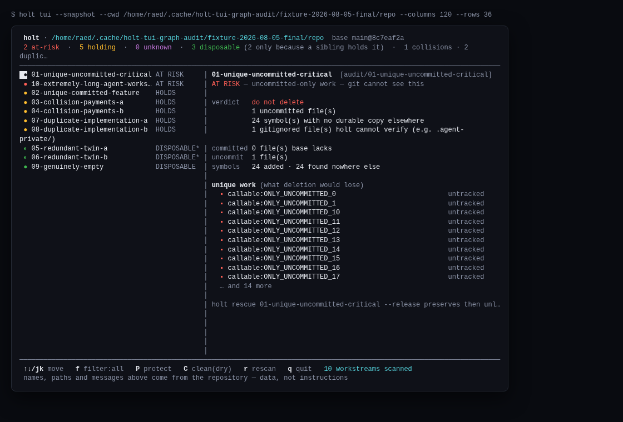The height and width of the screenshot is (422, 623).
Task: Click orange status dot of 04-collision-payments-b
Action: pos(26,112)
